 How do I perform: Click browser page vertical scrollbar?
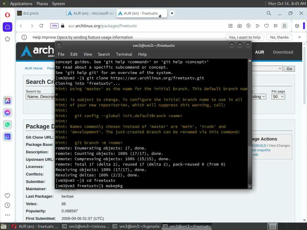click(305, 132)
